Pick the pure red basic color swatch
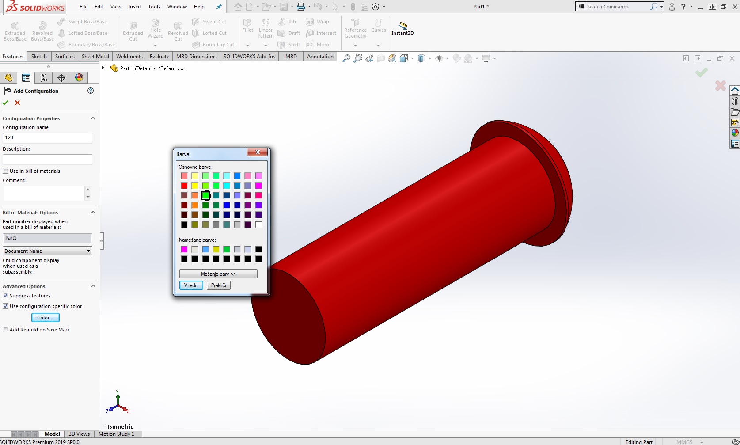The image size is (740, 445). (184, 186)
